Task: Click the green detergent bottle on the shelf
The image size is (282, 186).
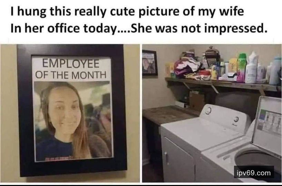Action: tap(242, 68)
